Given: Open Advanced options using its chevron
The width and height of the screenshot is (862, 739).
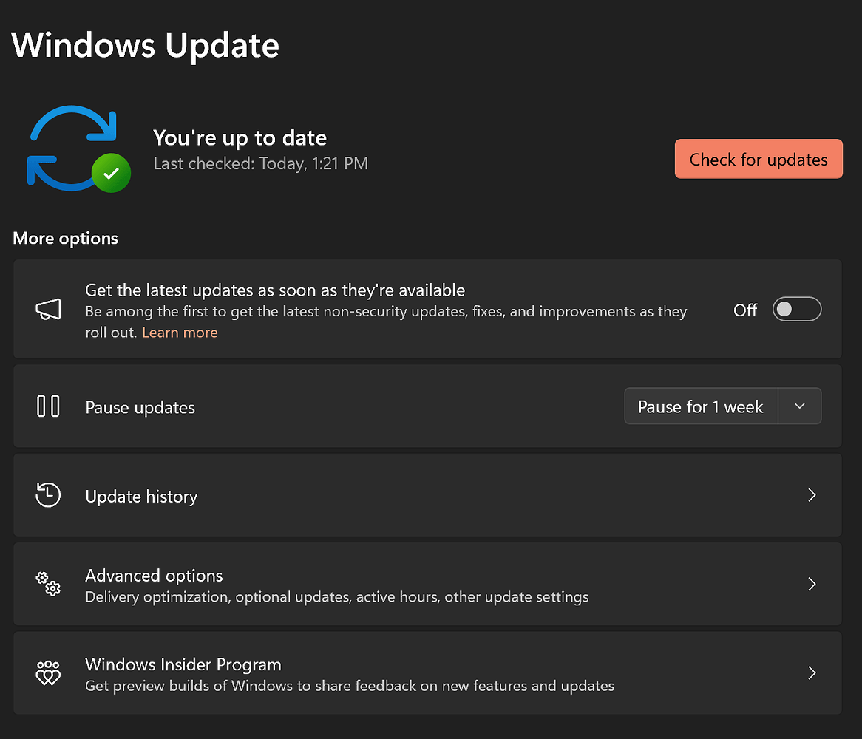Looking at the screenshot, I should pyautogui.click(x=812, y=584).
